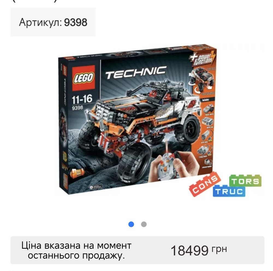Click the 11-16 age label on the box

[82, 99]
